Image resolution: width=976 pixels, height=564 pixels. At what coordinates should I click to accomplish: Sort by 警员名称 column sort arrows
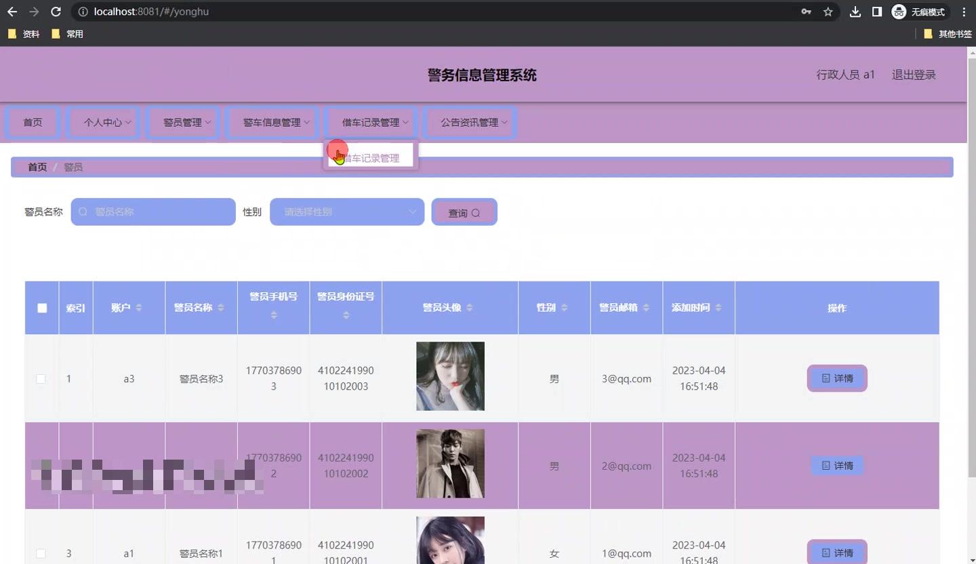tap(221, 308)
